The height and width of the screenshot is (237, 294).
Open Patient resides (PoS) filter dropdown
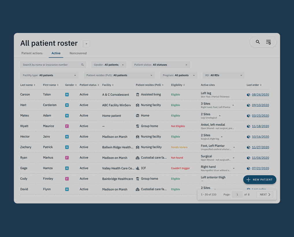(x=119, y=75)
